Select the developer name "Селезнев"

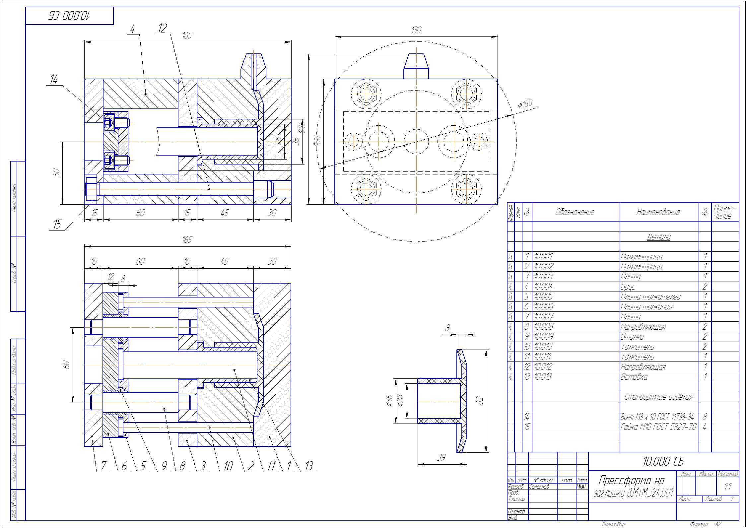[x=539, y=487]
